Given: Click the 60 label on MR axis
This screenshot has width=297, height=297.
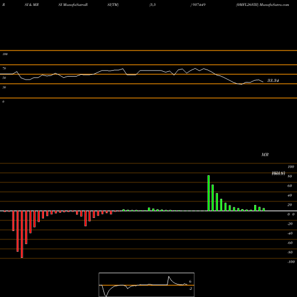Looking at the screenshot, I should click(x=290, y=186).
